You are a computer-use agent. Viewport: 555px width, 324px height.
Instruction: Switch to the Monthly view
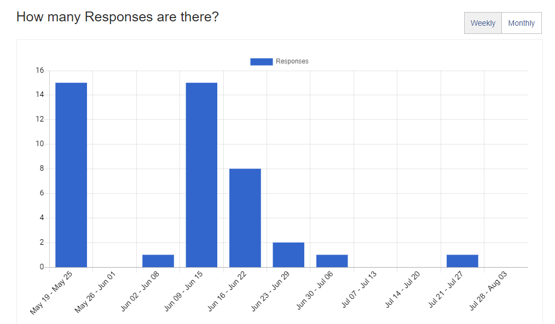(521, 23)
